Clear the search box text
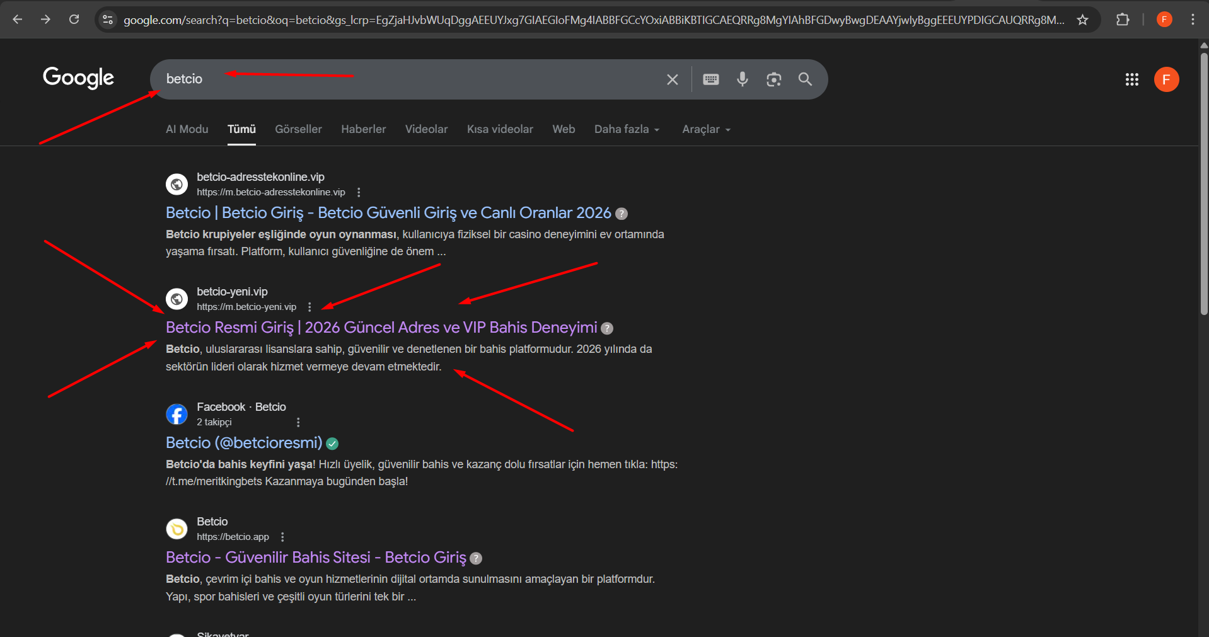 pyautogui.click(x=673, y=79)
